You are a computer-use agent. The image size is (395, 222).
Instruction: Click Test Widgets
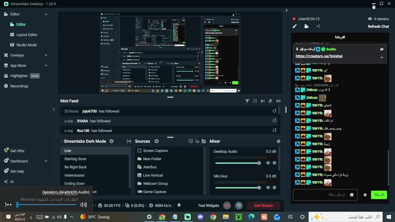[x=208, y=206]
